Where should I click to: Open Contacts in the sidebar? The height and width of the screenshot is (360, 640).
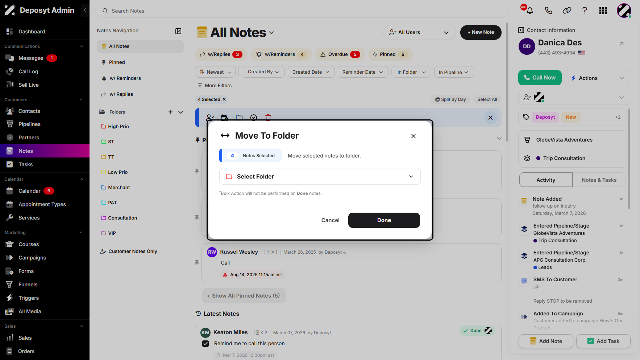[29, 111]
